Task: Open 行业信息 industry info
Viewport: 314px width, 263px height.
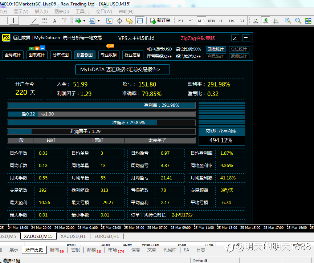Action: point(132,55)
